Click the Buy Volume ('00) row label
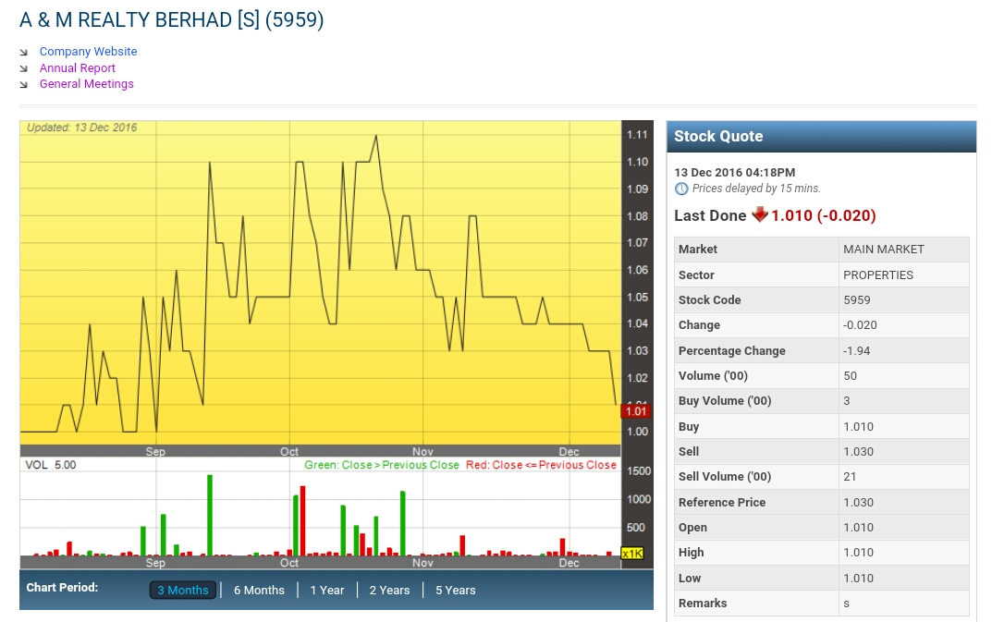Screen dimensions: 992x622 click(x=725, y=400)
